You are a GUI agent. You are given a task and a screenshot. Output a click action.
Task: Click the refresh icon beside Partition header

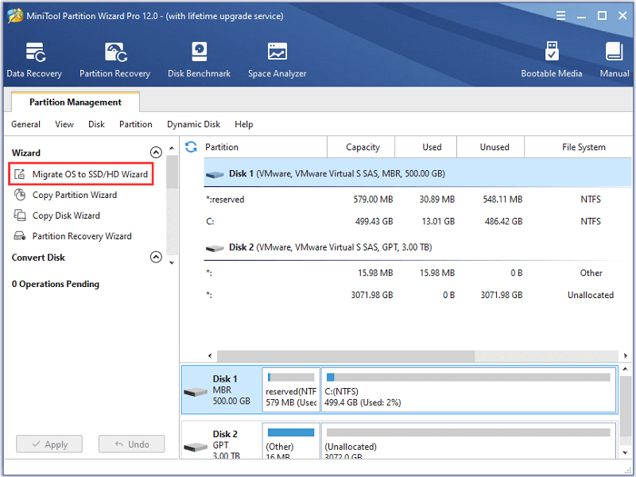point(191,147)
